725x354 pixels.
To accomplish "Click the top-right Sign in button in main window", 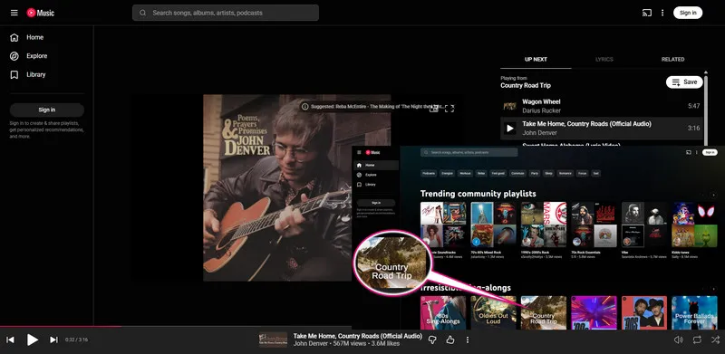I will (688, 13).
